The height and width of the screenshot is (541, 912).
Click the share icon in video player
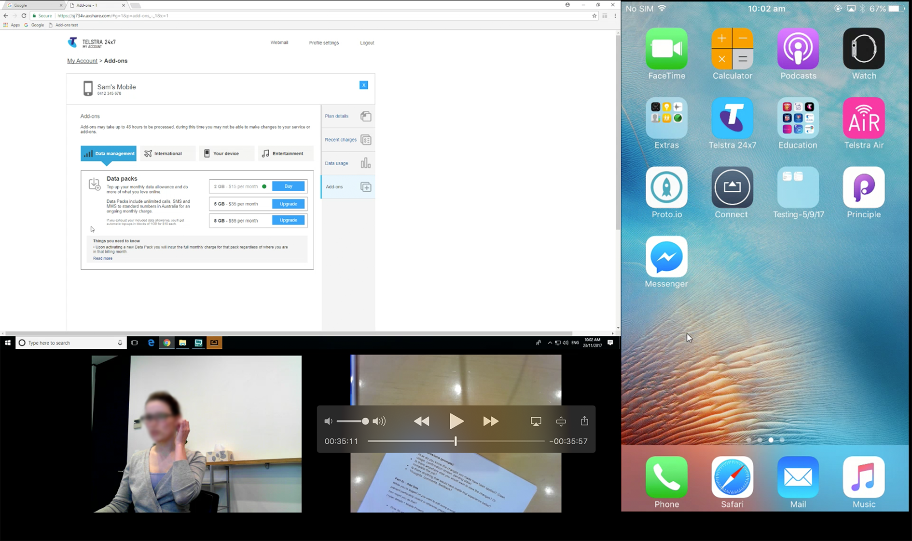pos(584,421)
